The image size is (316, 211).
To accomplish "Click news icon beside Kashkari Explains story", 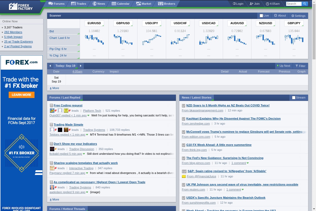I will 184,119.
